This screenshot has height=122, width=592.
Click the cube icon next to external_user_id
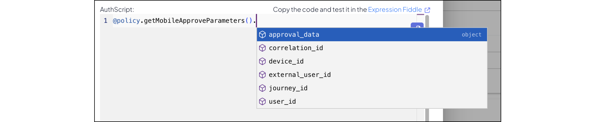coord(262,75)
